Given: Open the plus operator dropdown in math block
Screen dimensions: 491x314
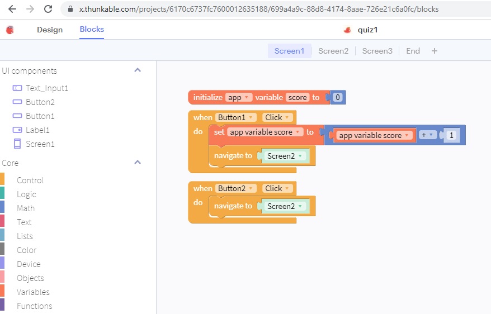Looking at the screenshot, I should click(431, 135).
